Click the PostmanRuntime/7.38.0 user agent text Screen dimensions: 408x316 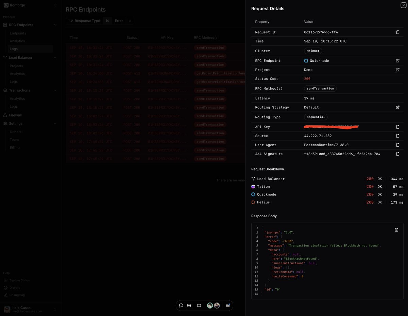[x=326, y=145]
